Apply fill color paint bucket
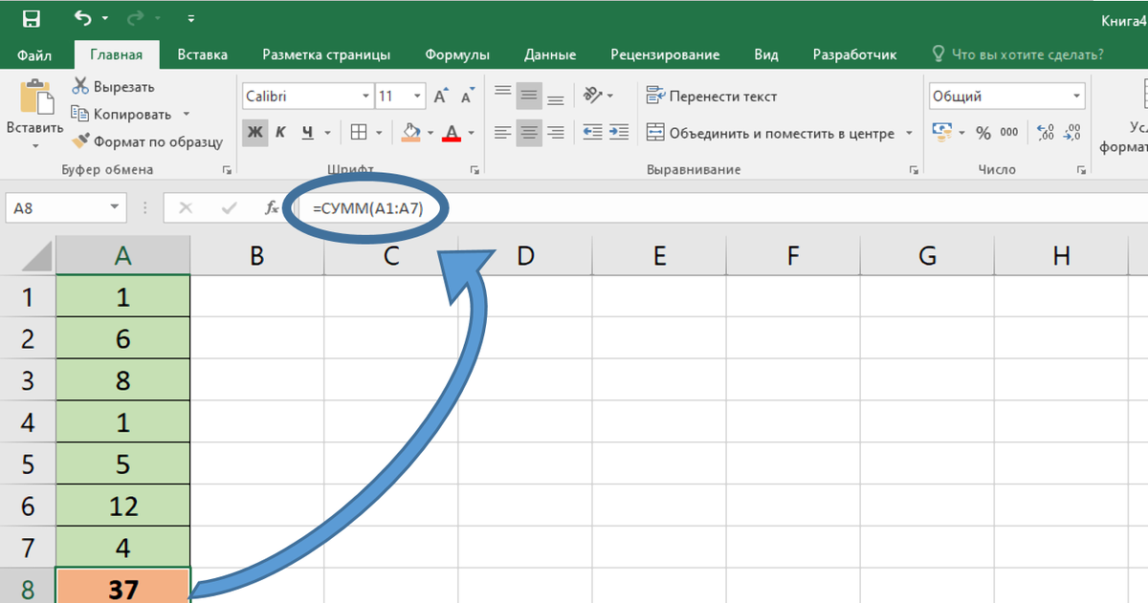This screenshot has height=603, width=1148. click(411, 132)
